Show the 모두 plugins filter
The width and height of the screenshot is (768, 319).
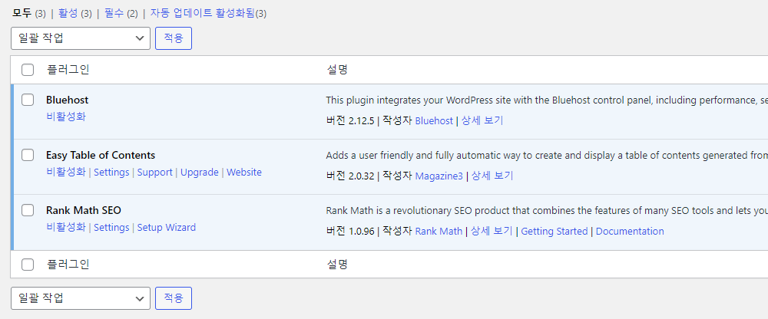[22, 13]
